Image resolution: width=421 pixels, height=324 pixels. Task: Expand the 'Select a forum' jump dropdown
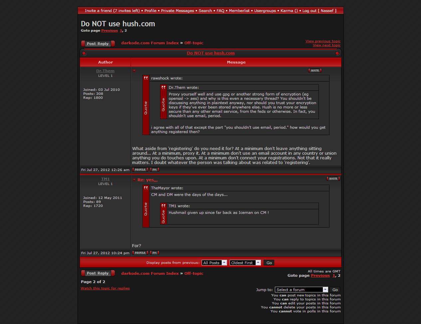[x=301, y=290]
